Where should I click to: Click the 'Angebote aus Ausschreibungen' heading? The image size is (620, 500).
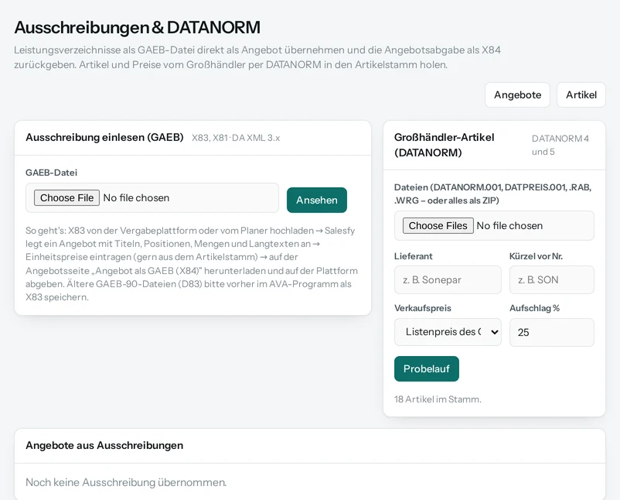104,446
